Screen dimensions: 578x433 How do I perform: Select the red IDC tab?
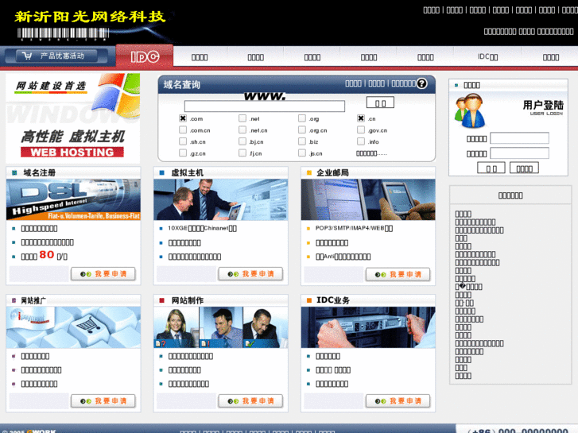(145, 56)
